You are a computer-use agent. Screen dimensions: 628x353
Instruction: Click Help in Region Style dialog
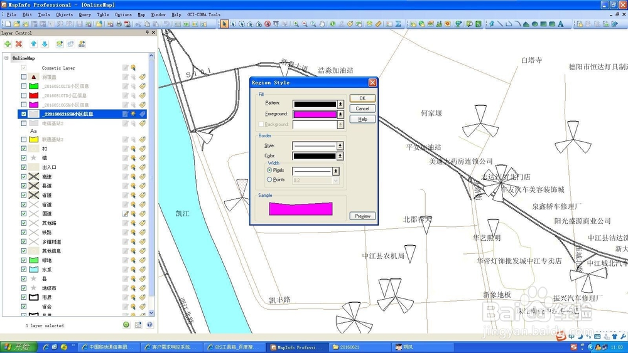(x=362, y=119)
